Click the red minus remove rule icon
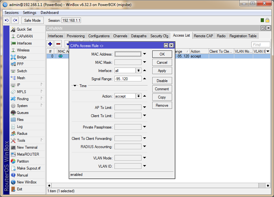 coord(58,44)
